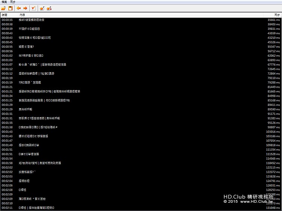Select the row with time 00:00:38

(141, 24)
